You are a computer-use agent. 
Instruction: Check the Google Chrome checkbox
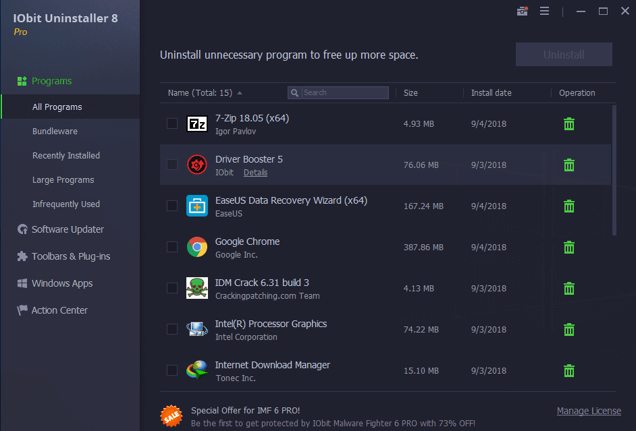[x=172, y=247]
